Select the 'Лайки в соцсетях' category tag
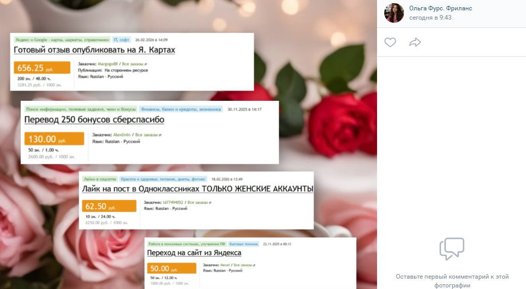Viewport: 526px width, 289px height. (100, 179)
